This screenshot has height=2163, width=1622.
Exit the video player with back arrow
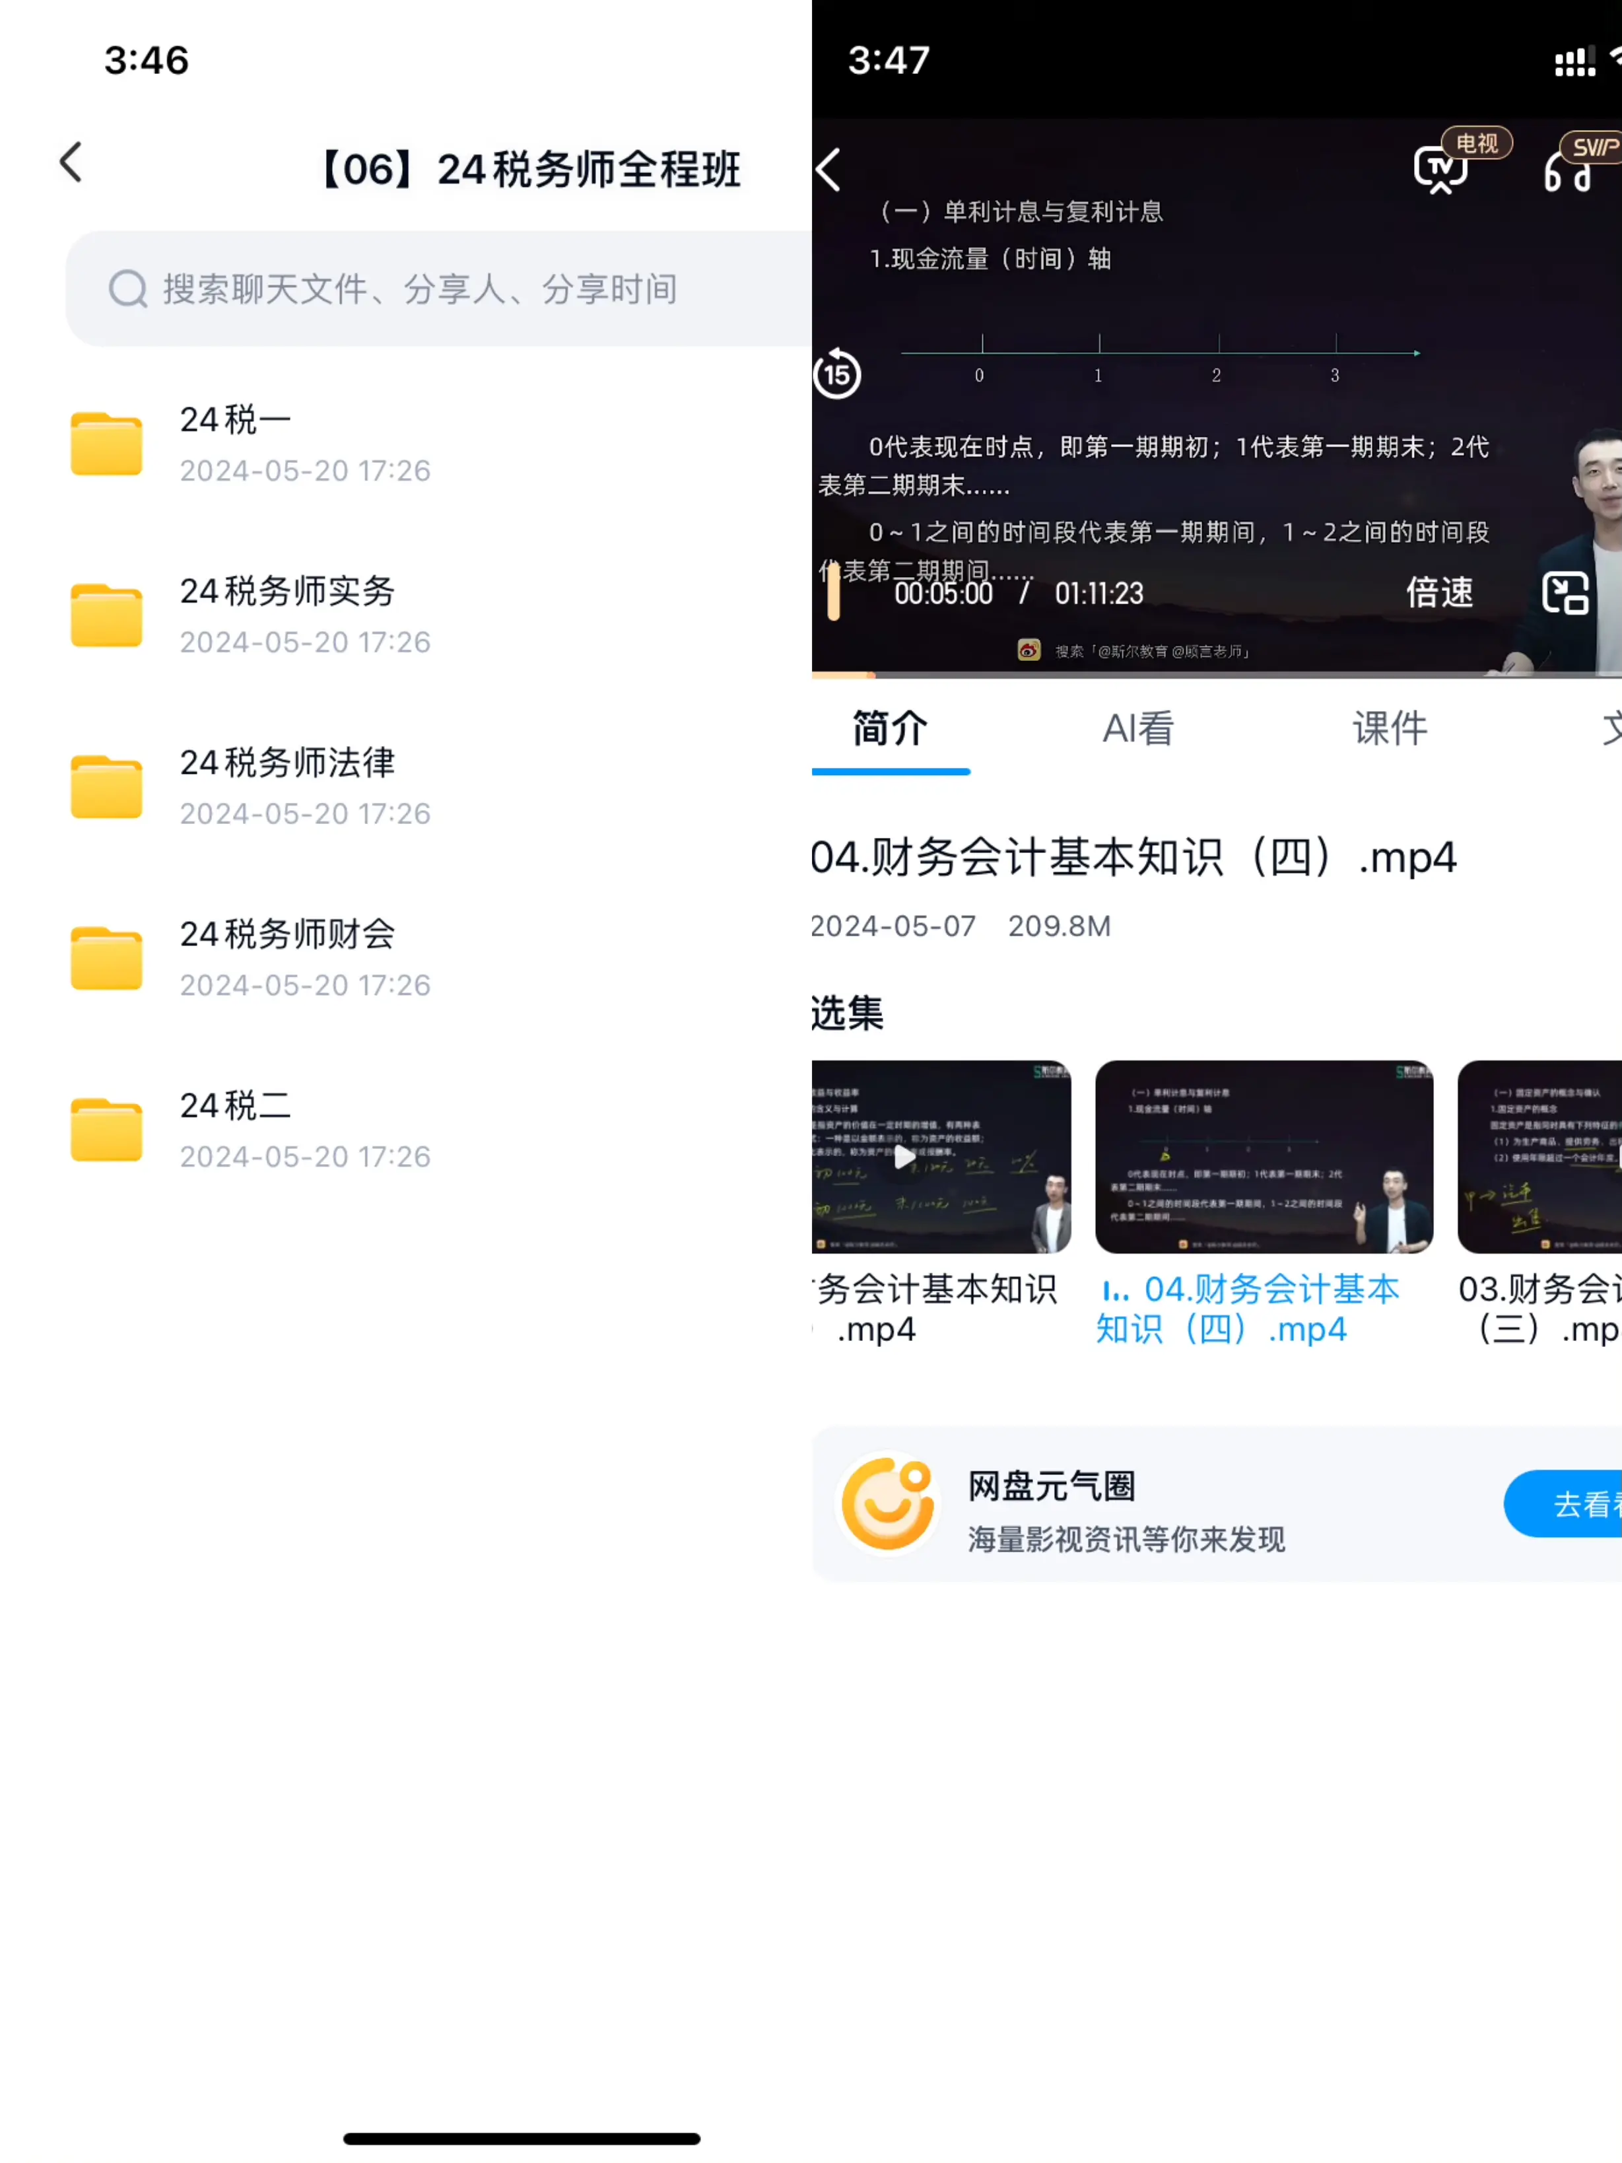pos(829,170)
